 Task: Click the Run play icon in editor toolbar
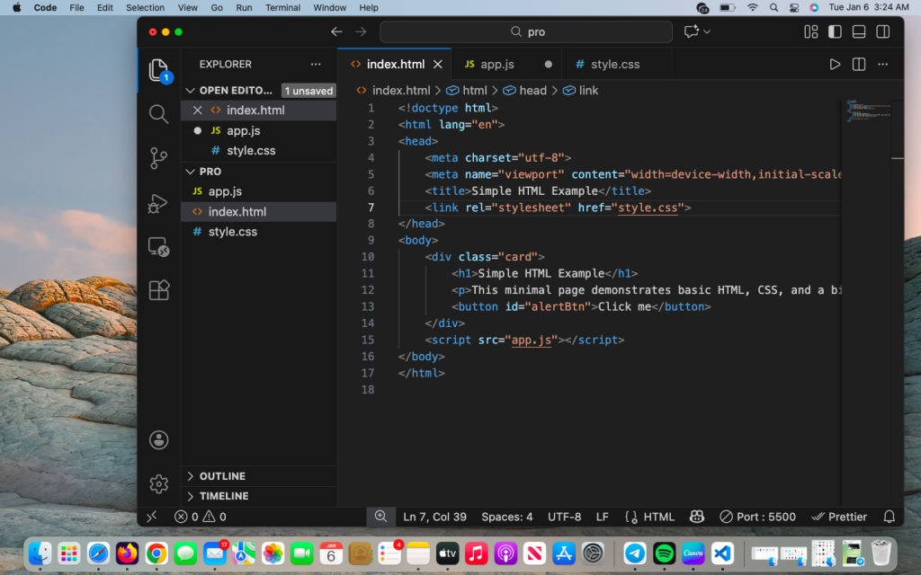click(835, 65)
